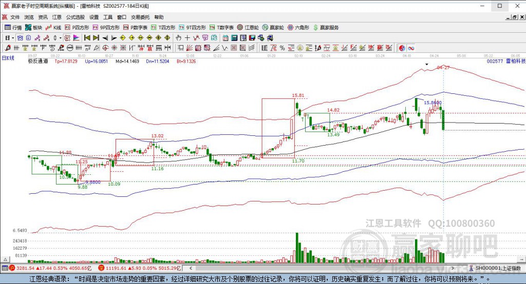The image size is (526, 284).
Task: Click the Shenzhen index value 11191.61
Action: pos(116,268)
